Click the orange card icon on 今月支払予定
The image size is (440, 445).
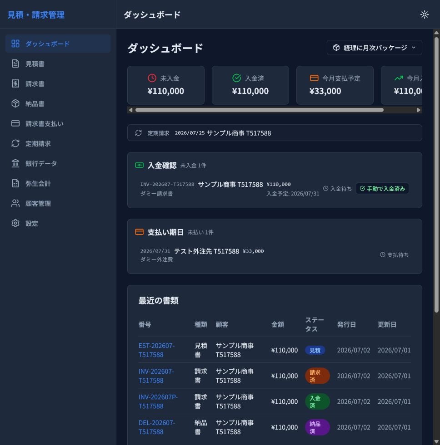point(314,78)
